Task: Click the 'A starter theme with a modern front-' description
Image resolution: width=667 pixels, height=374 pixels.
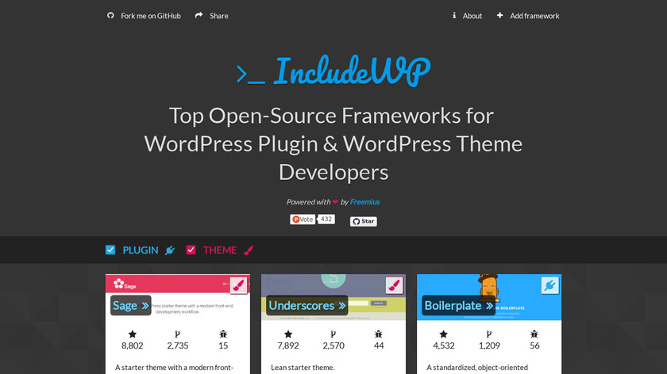Action: point(174,367)
